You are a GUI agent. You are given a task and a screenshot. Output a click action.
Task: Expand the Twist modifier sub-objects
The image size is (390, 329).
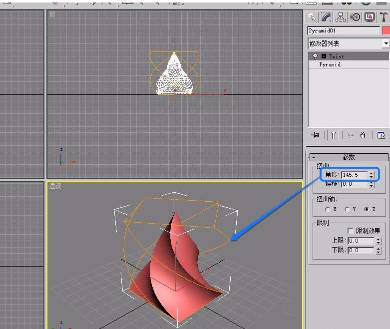pyautogui.click(x=324, y=56)
